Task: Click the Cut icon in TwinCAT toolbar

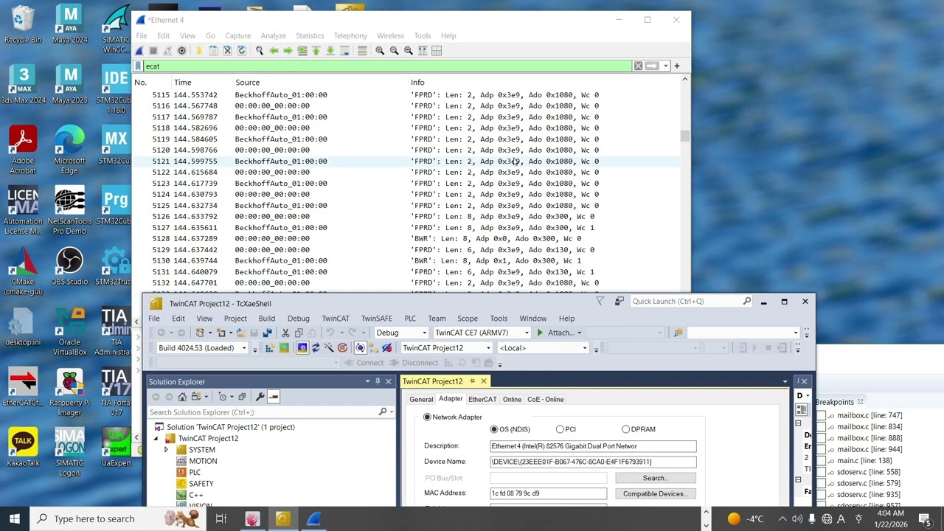Action: pos(285,333)
